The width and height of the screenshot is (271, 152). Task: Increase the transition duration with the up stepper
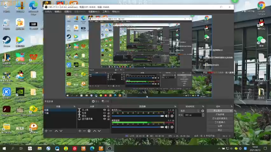click(203, 114)
